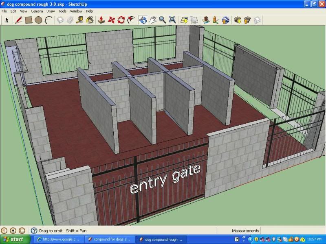Image resolution: width=326 pixels, height=244 pixels.
Task: Activate the Push/Pull tool
Action: tap(102, 20)
